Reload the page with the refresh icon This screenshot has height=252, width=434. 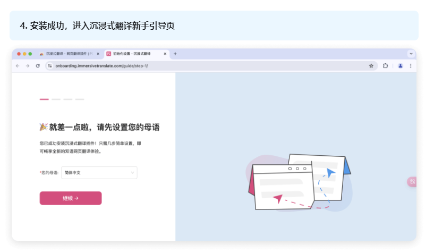(38, 66)
